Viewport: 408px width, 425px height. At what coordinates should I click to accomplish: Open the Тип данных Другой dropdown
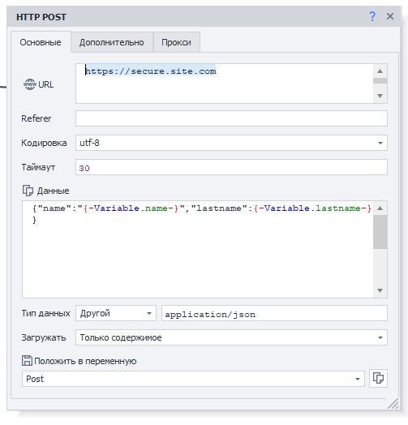[116, 313]
